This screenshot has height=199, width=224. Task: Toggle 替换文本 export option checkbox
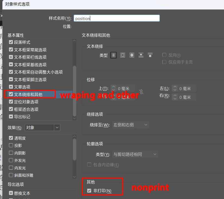coord(11,193)
